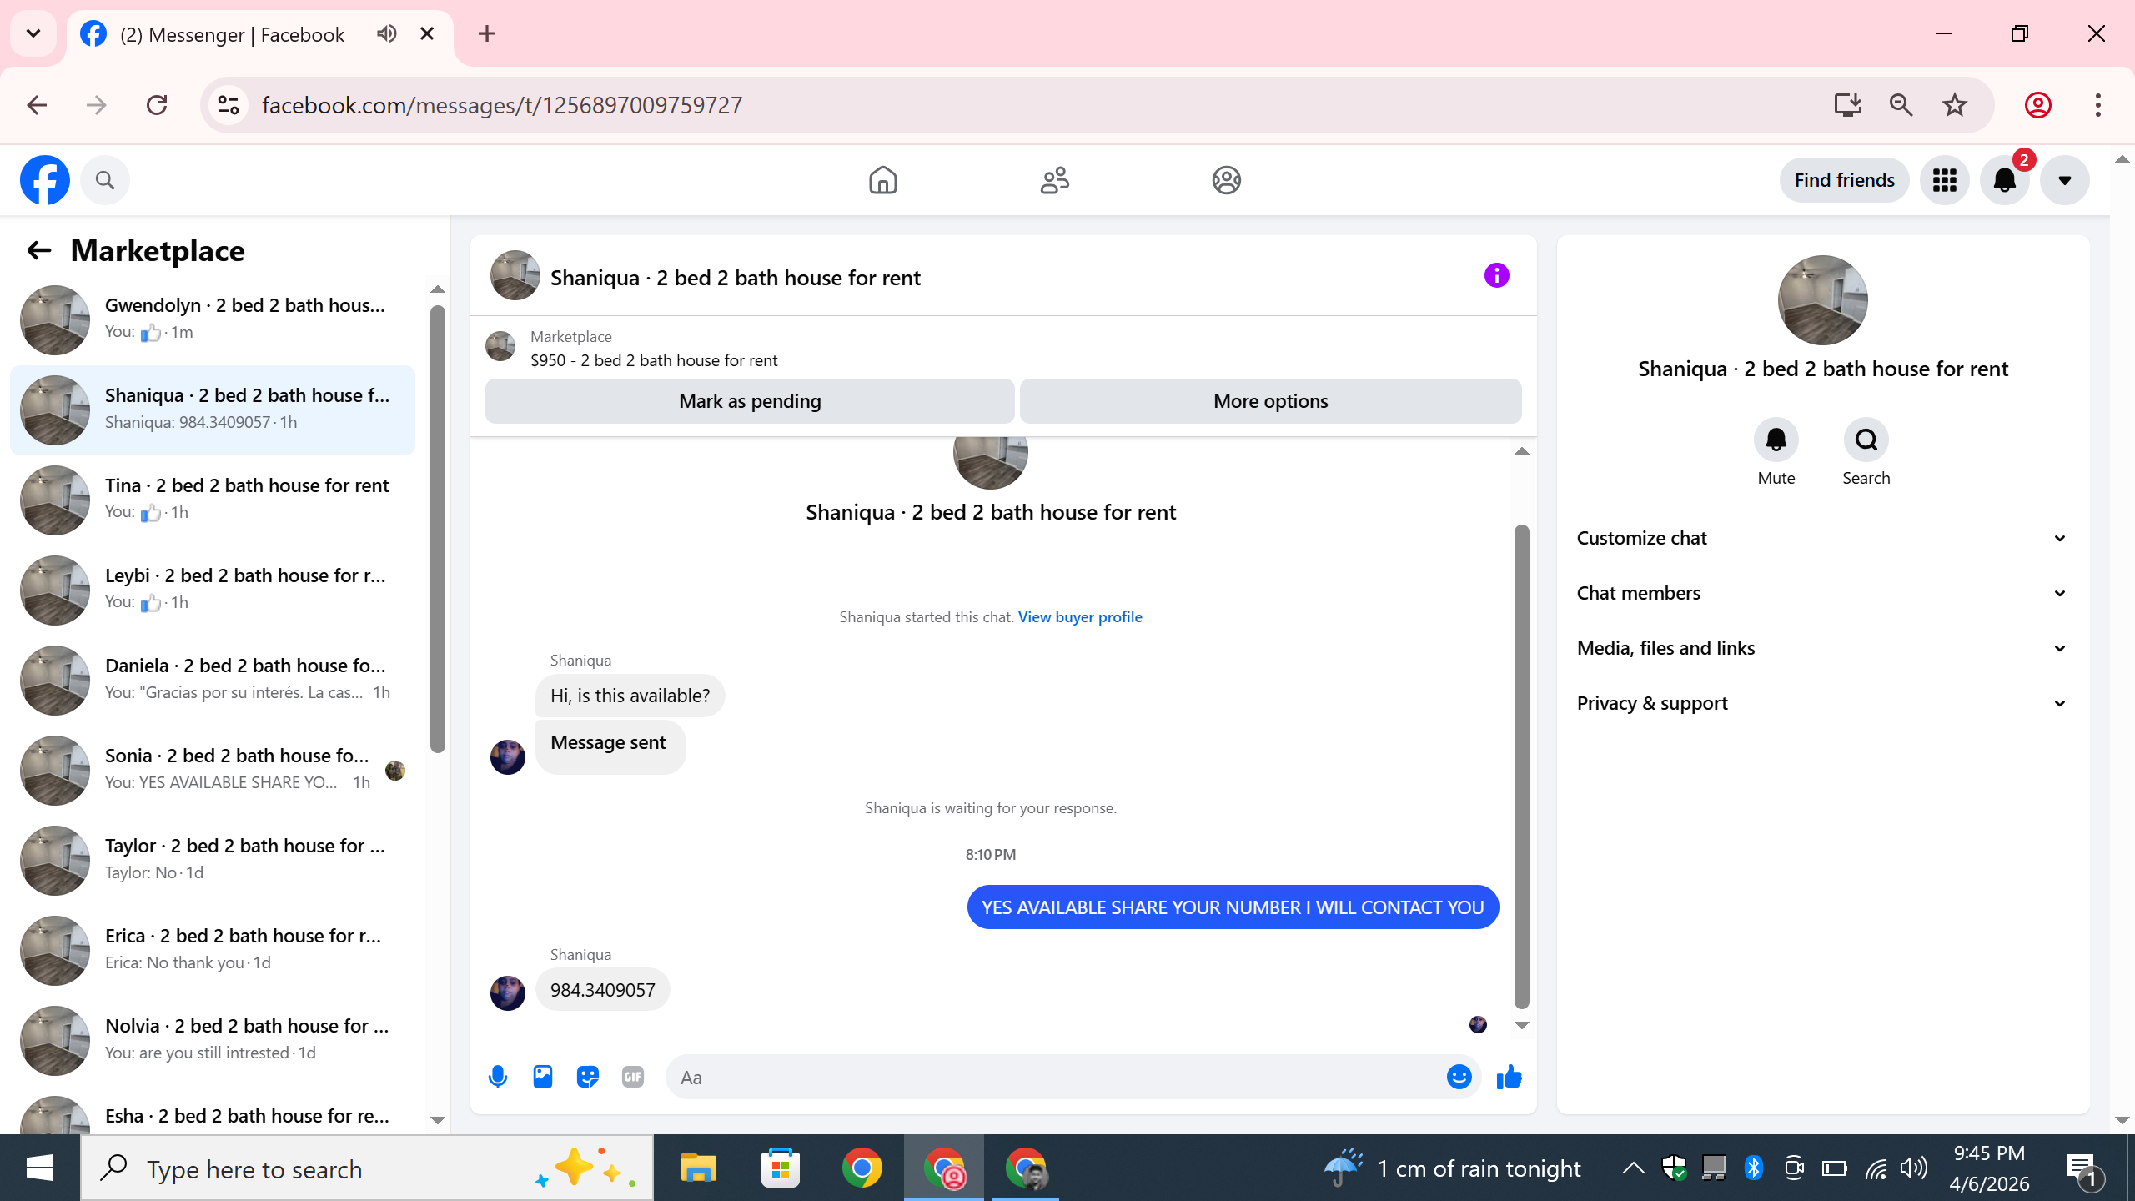Open Sonia's conversation
The height and width of the screenshot is (1201, 2135).
213,771
